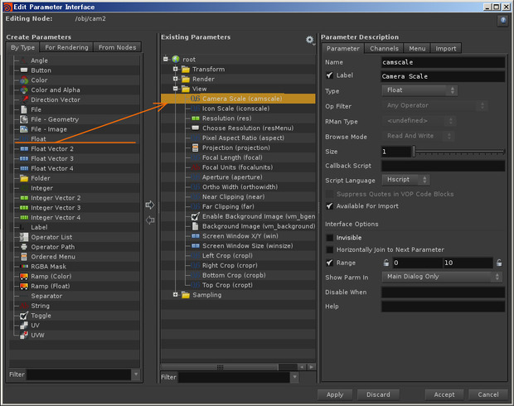Screen dimensions: 514x406
Task: Expand the Sampling folder
Action: coord(176,295)
